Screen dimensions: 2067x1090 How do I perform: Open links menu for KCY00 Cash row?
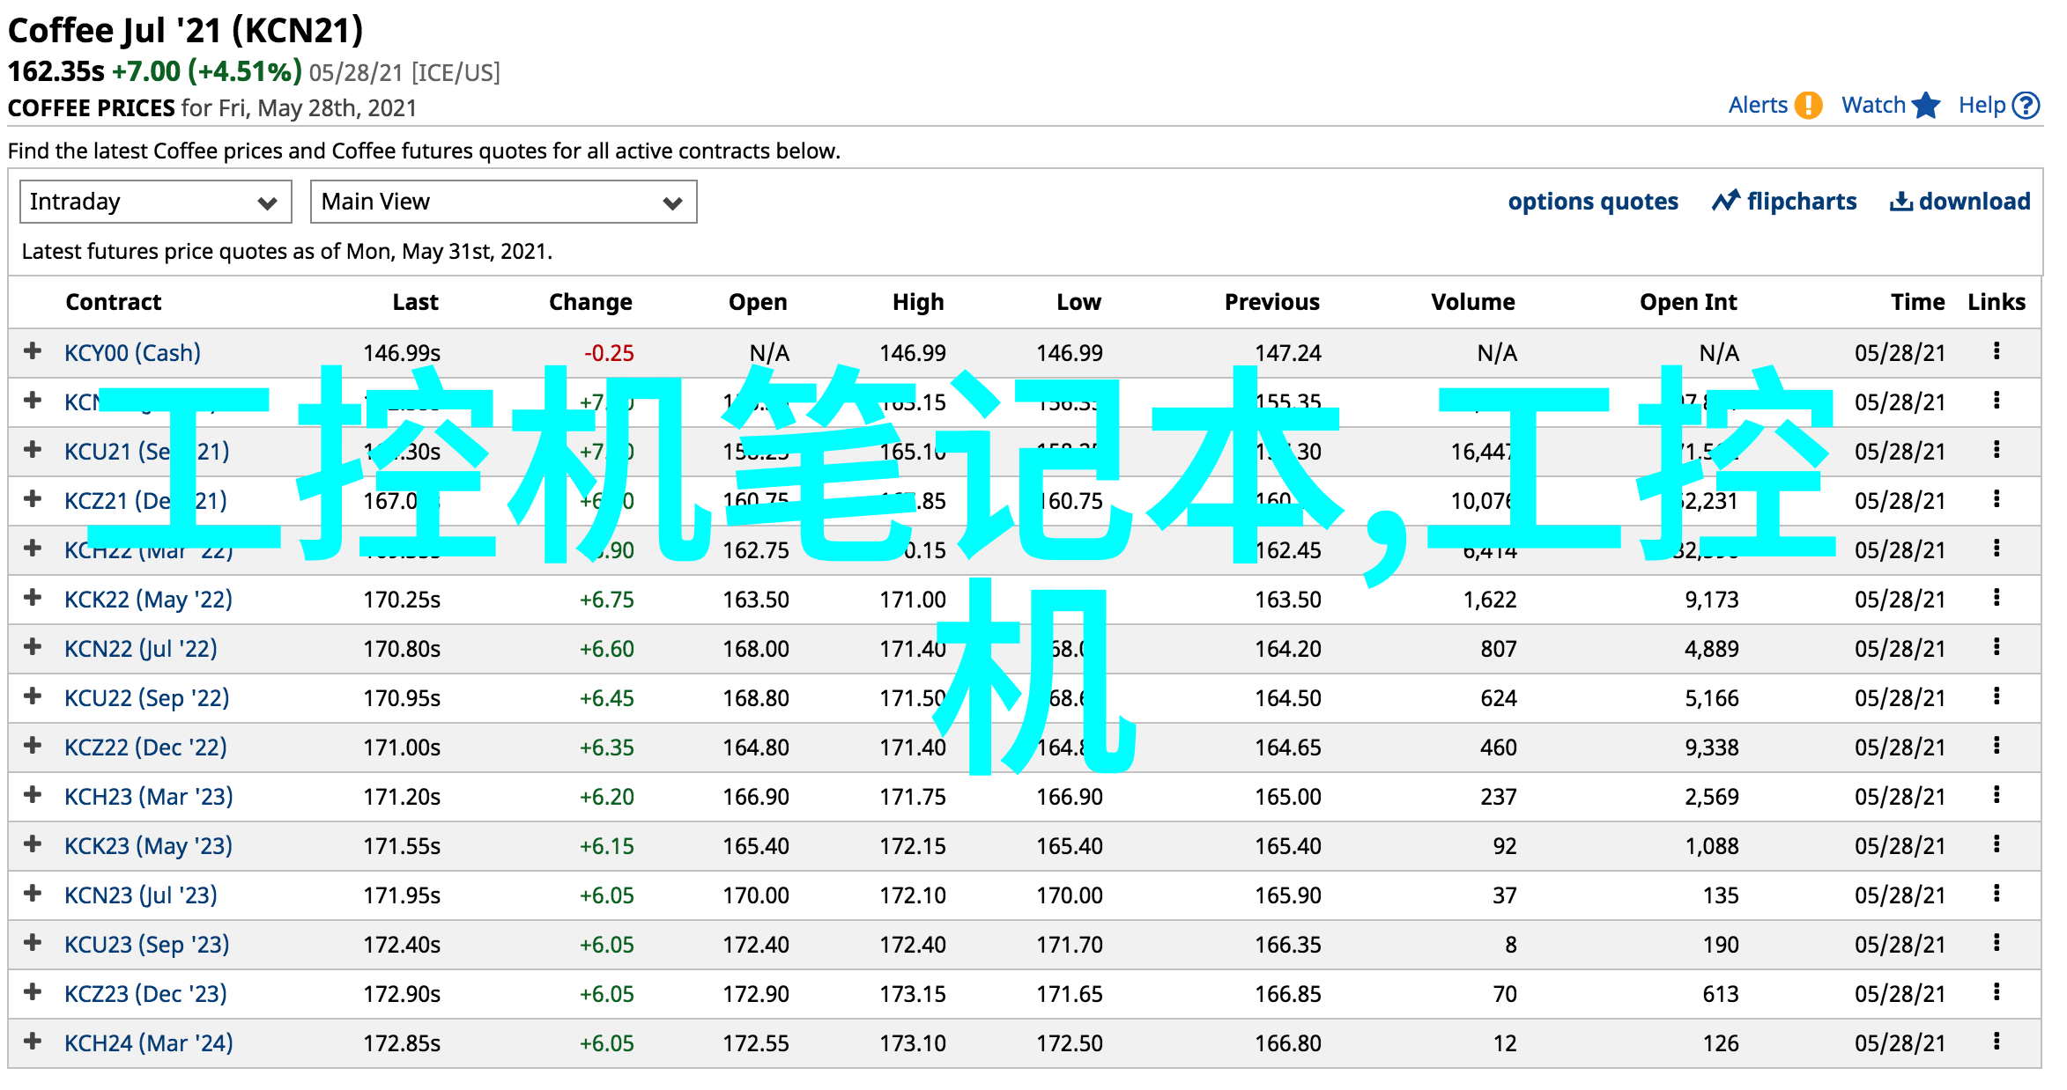click(x=1997, y=352)
